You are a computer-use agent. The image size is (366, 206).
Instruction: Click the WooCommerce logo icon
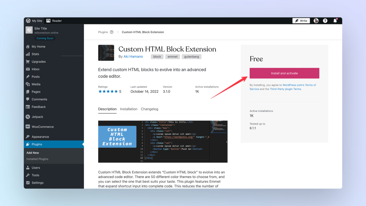(x=28, y=126)
